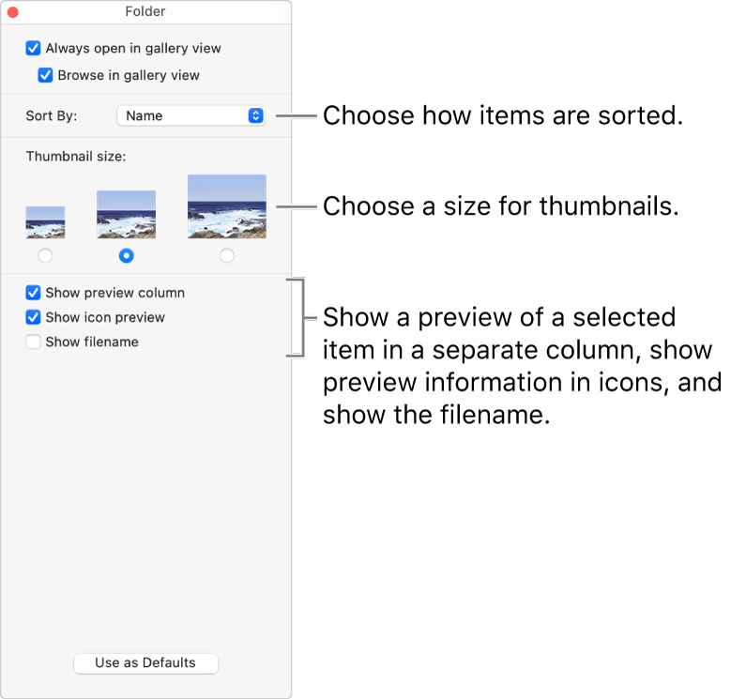Toggle Show icon preview checkbox
Viewport: 731px width, 699px height.
click(33, 317)
